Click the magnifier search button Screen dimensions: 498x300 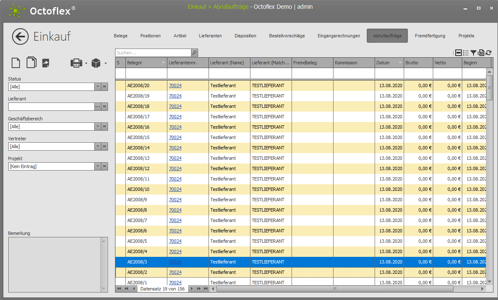[194, 53]
